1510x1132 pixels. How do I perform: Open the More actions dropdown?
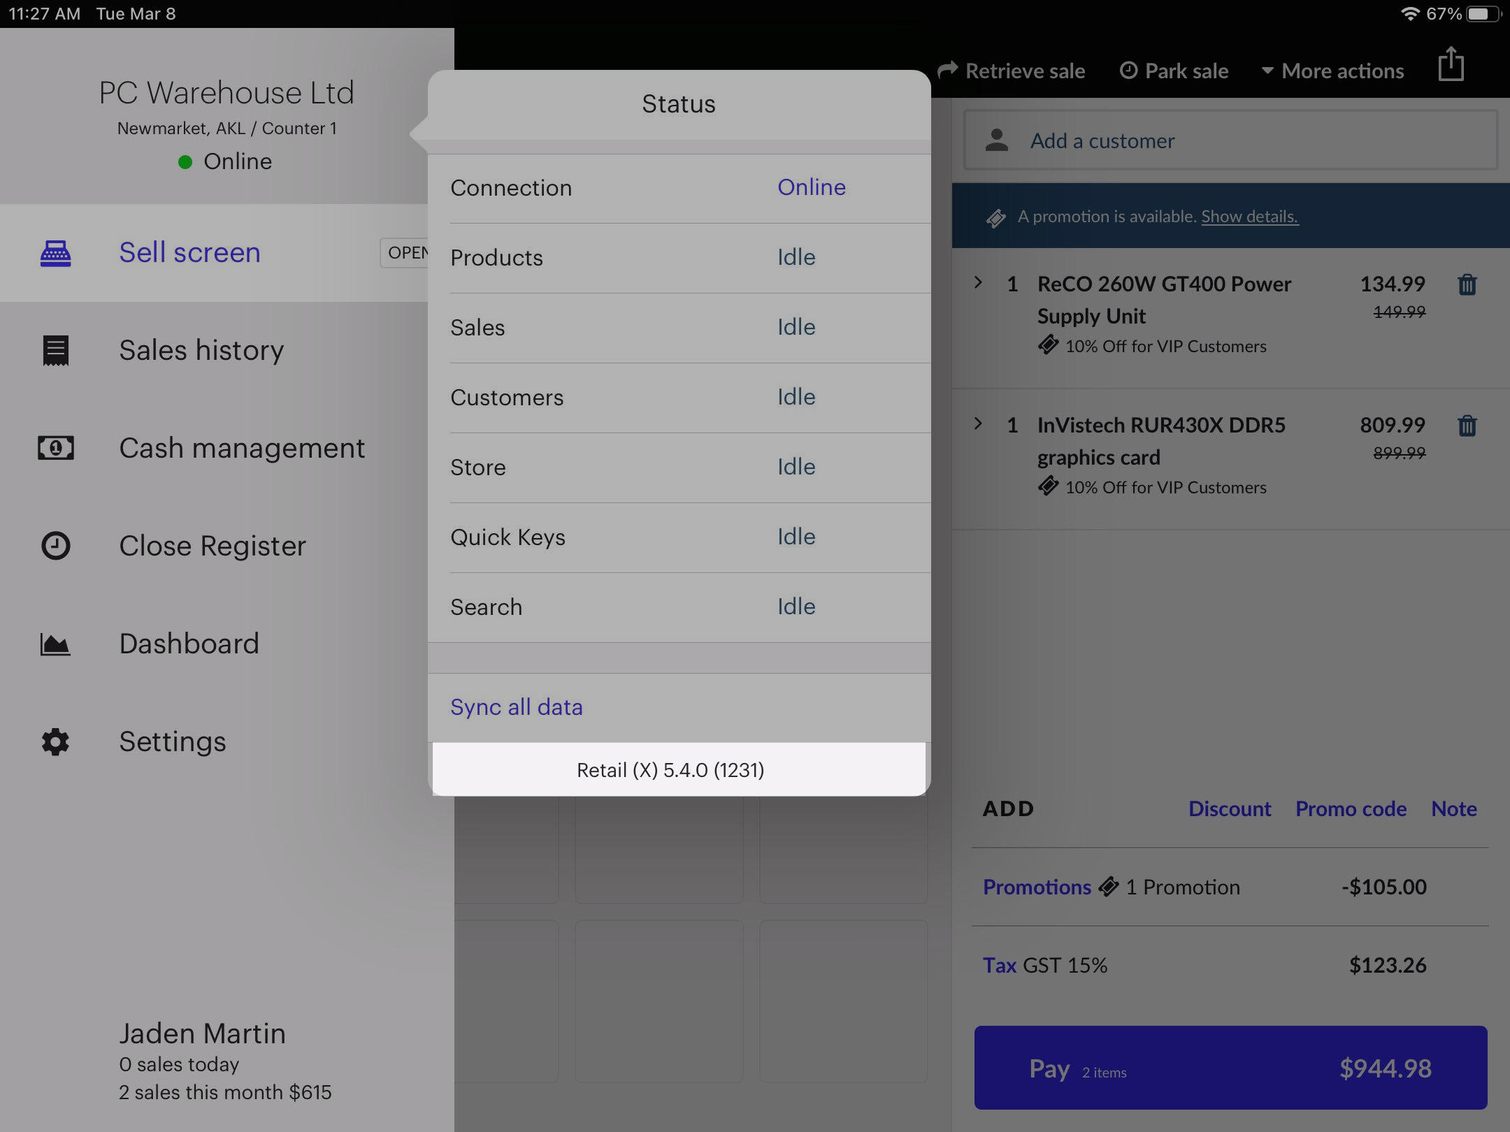(x=1332, y=71)
